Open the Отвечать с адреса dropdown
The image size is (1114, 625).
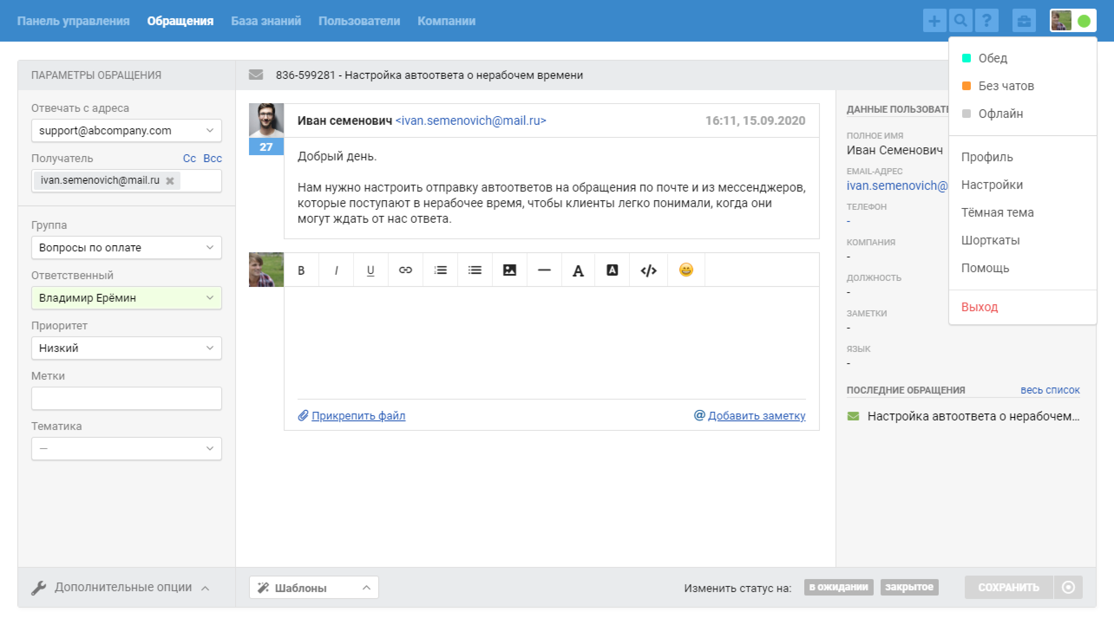coord(126,130)
